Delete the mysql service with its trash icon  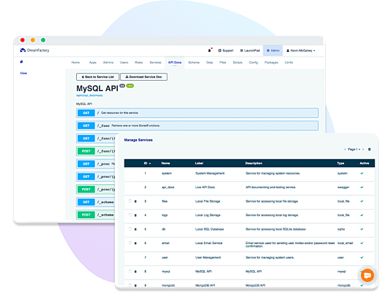pyautogui.click(x=136, y=272)
